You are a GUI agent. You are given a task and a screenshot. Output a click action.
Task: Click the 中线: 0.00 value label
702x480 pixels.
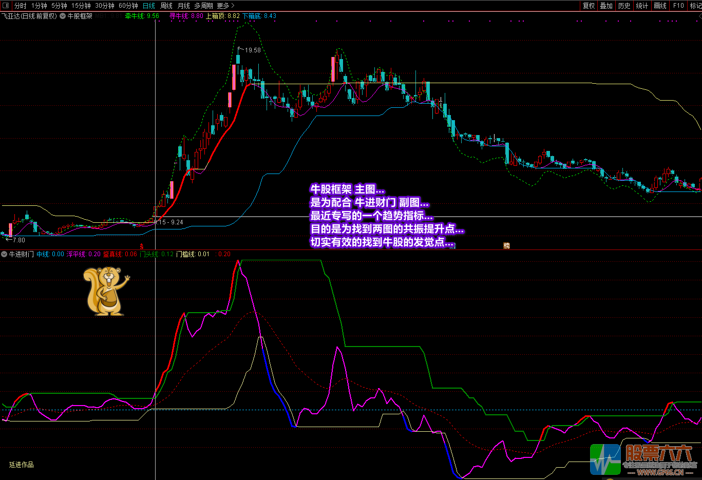(50, 254)
